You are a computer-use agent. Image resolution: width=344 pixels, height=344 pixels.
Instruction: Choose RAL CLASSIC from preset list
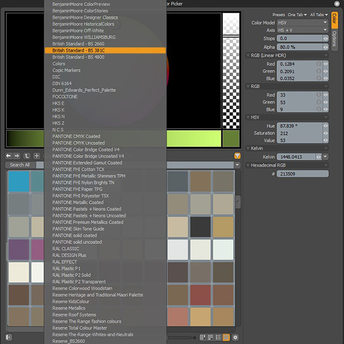pyautogui.click(x=105, y=249)
